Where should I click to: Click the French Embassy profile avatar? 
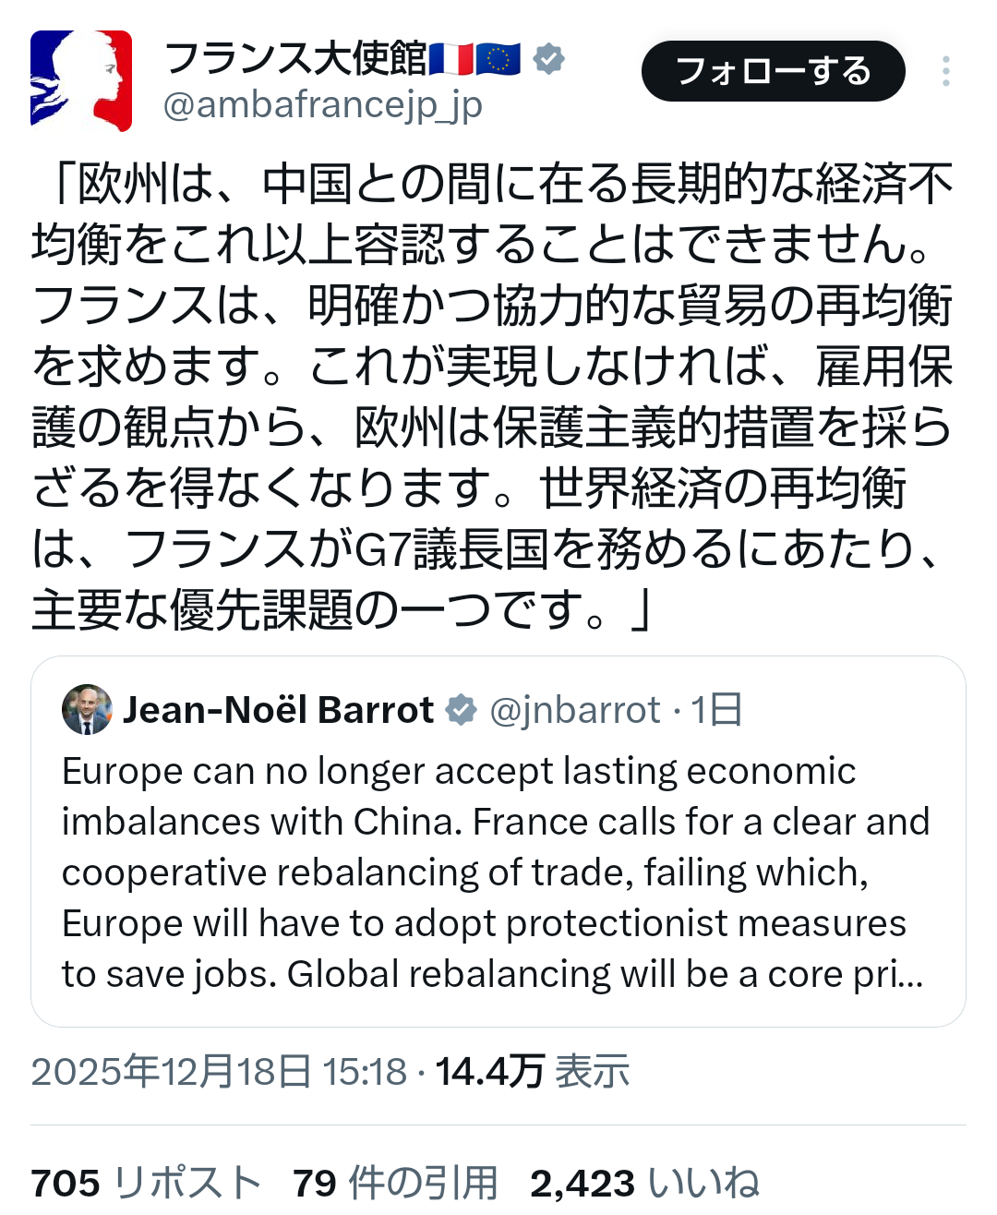click(81, 80)
